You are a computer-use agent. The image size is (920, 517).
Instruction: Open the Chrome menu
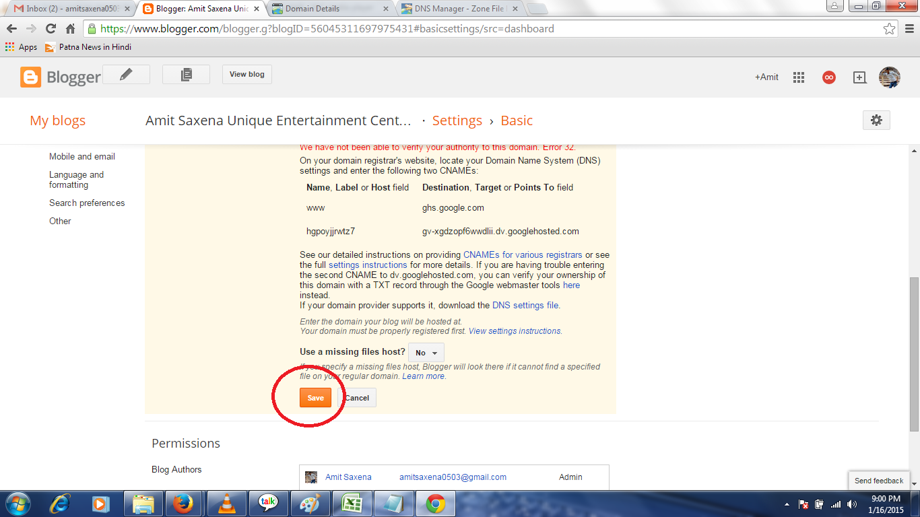(909, 29)
